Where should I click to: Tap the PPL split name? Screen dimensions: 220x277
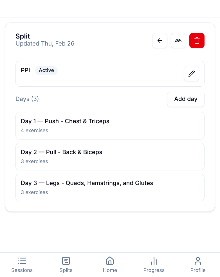(x=26, y=70)
